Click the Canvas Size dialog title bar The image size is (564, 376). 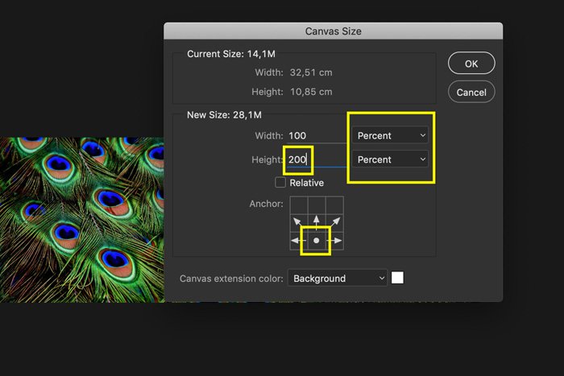click(x=333, y=31)
